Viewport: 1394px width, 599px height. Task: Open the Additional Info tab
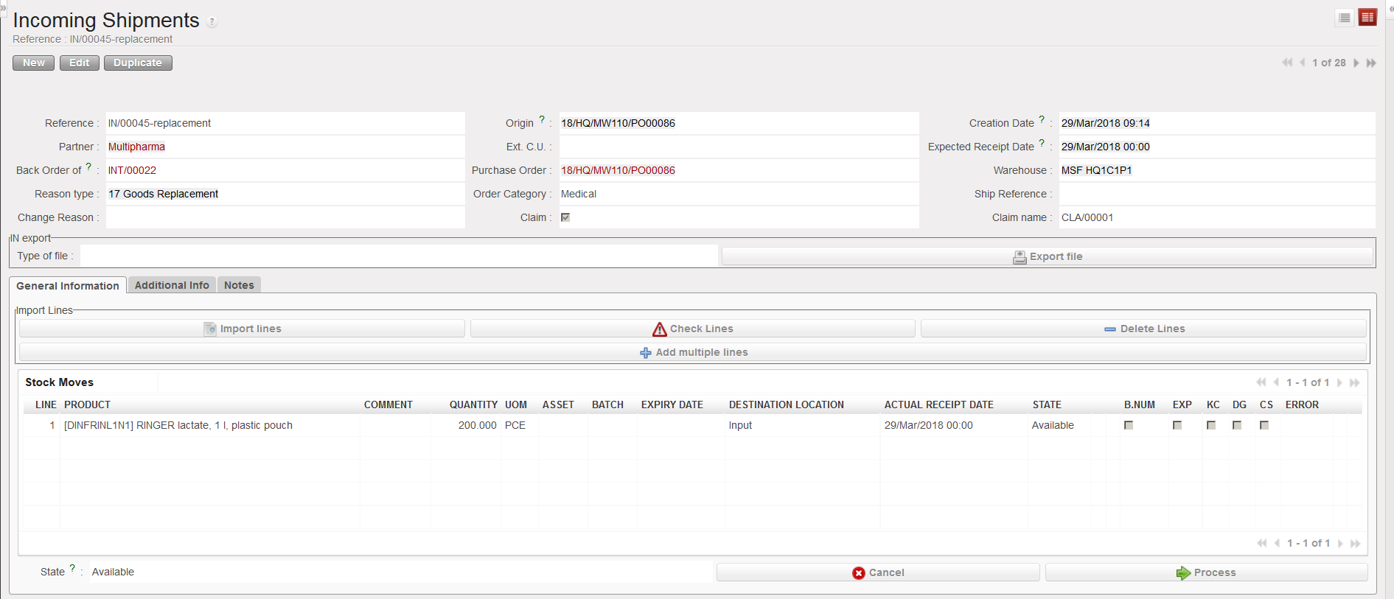point(172,285)
